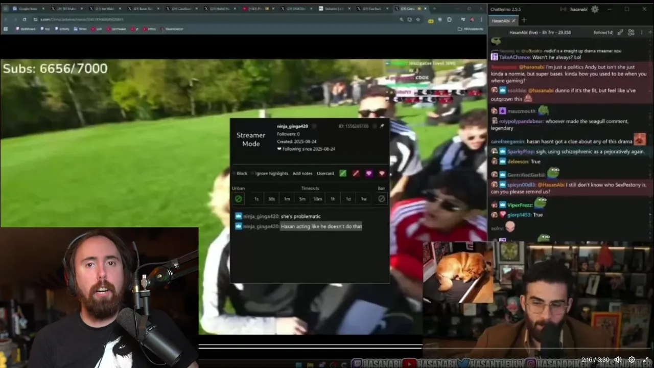This screenshot has width=654, height=368.
Task: Open the hasanabi account switcher
Action: click(x=579, y=9)
